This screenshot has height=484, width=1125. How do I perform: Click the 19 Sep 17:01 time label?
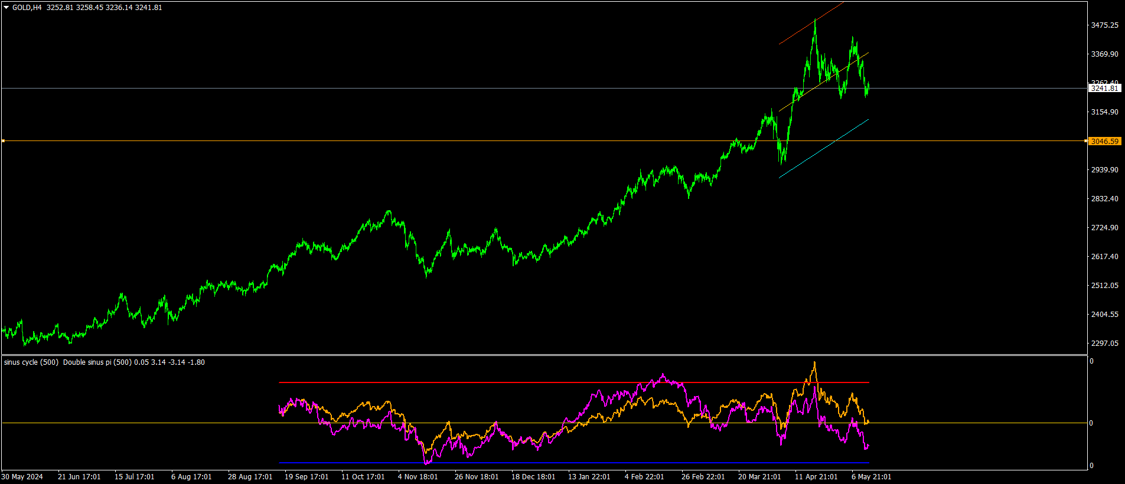tap(306, 477)
